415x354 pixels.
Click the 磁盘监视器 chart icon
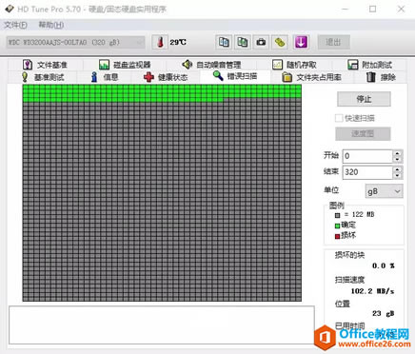click(104, 65)
